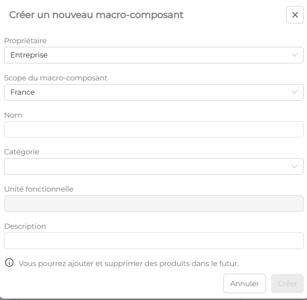Viewport: 307px width, 300px height.
Task: Click the Créer button
Action: pos(287,283)
